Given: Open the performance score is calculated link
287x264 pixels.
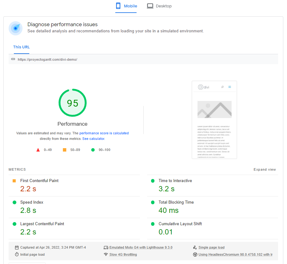Looking at the screenshot, I should click(104, 133).
